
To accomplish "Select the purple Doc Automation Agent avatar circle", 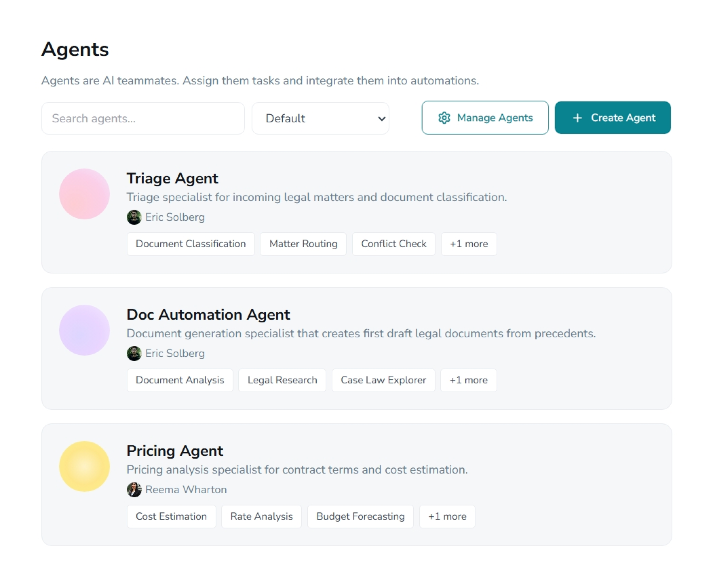I will pos(84,330).
